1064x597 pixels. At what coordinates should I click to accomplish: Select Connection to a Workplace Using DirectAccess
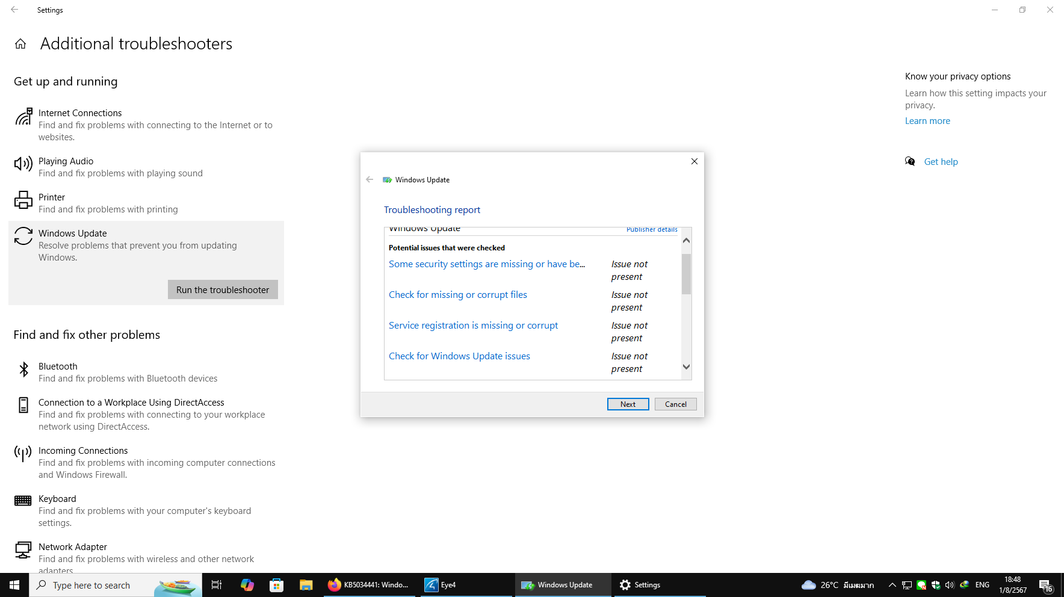coord(146,414)
